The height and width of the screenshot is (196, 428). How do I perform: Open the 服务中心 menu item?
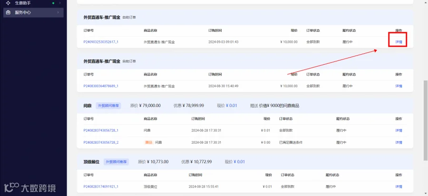pyautogui.click(x=33, y=12)
